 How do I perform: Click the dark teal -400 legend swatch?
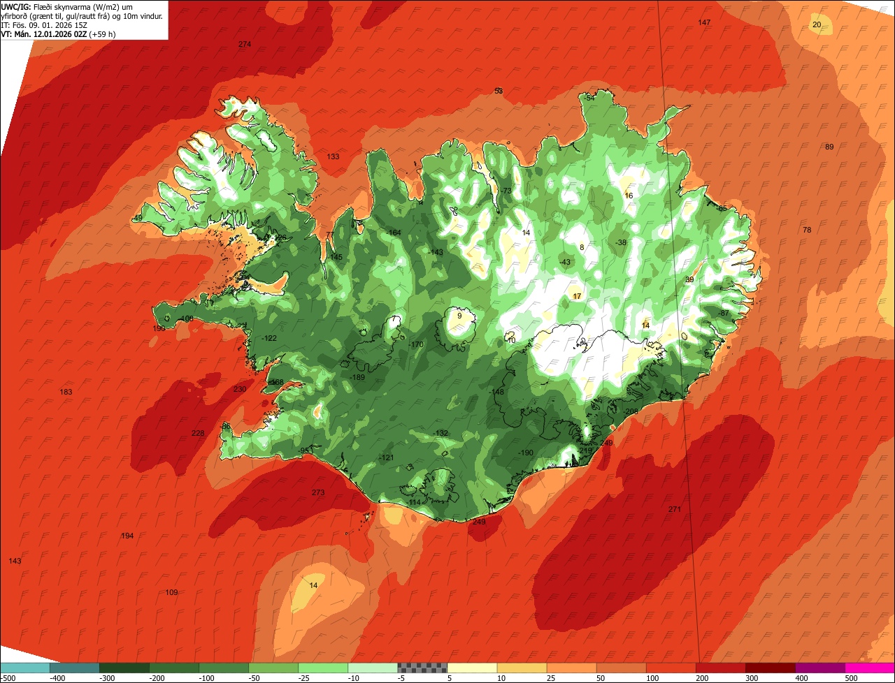[x=75, y=668]
